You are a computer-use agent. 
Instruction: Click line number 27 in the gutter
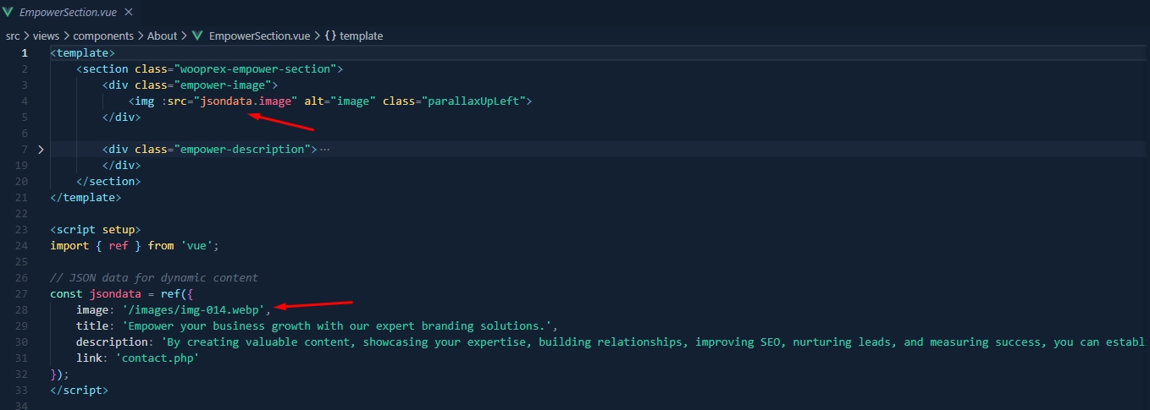(x=22, y=294)
